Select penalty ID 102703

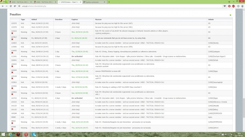14,98
